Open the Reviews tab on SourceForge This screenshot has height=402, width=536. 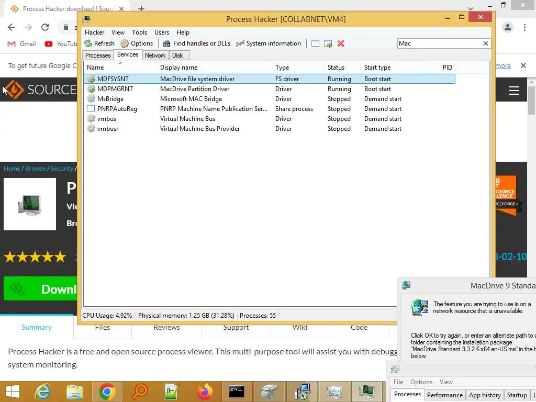click(x=166, y=327)
